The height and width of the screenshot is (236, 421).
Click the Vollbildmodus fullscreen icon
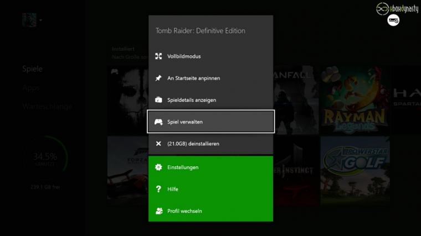(x=158, y=56)
